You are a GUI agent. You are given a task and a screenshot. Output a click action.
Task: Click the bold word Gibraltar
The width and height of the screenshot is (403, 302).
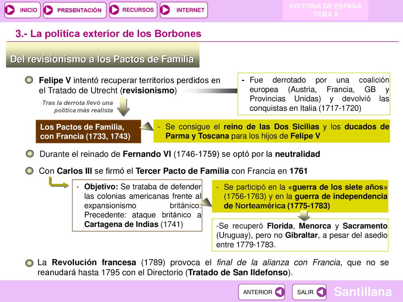(301, 235)
